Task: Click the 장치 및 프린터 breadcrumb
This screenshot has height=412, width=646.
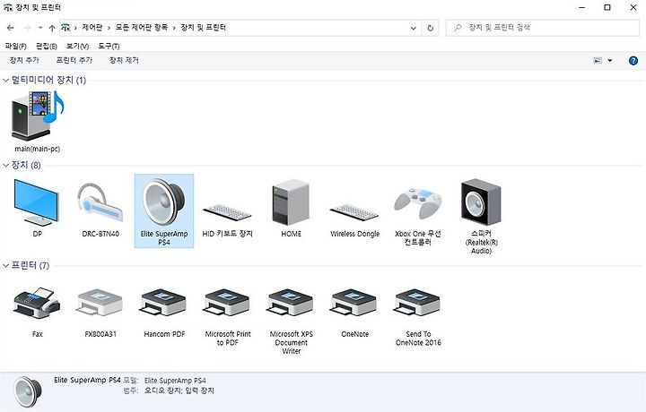Action: coord(204,28)
